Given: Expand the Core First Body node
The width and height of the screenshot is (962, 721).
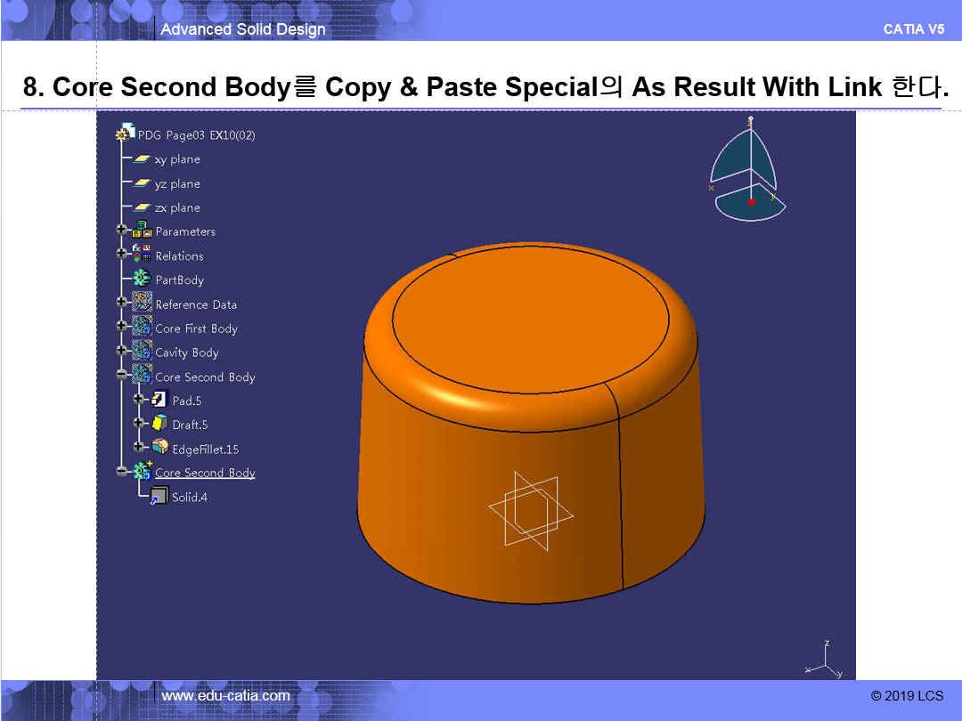Looking at the screenshot, I should coord(122,328).
